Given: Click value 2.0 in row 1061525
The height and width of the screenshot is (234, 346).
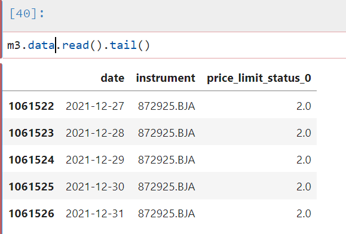Looking at the screenshot, I should click(x=304, y=187).
